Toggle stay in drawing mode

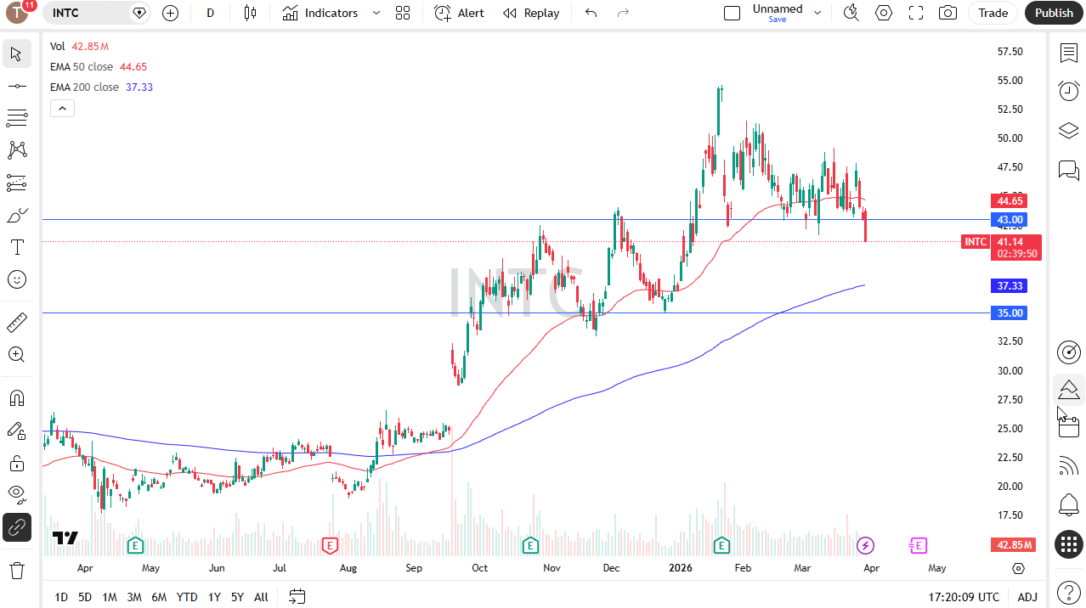pos(16,431)
